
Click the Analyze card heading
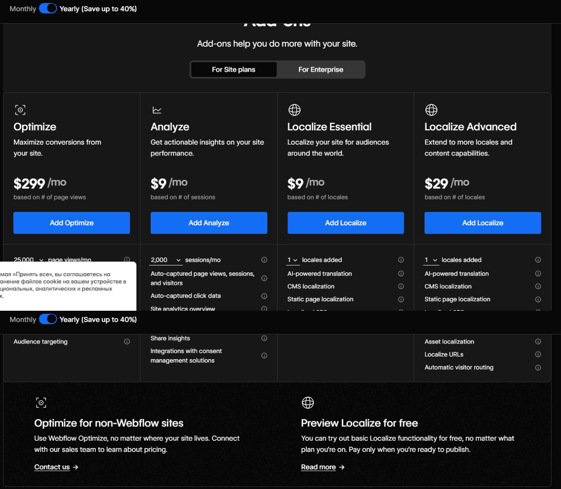(x=170, y=127)
